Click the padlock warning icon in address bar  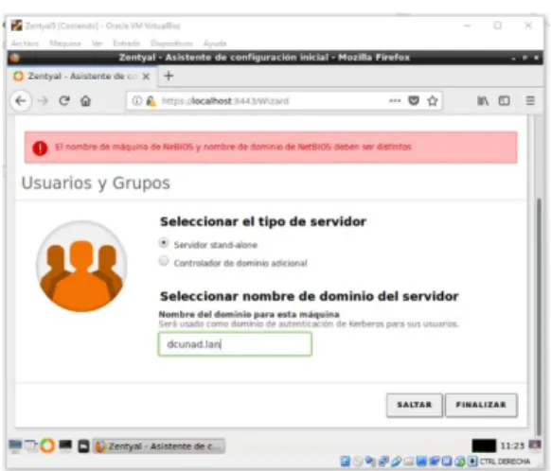tap(151, 101)
